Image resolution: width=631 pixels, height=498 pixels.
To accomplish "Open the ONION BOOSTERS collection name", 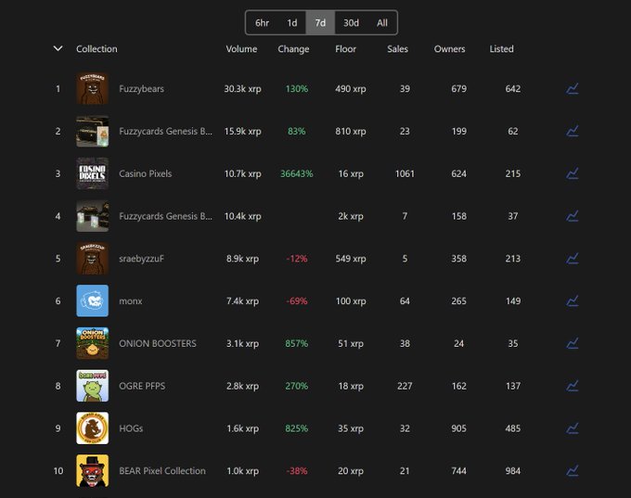I will click(x=158, y=343).
